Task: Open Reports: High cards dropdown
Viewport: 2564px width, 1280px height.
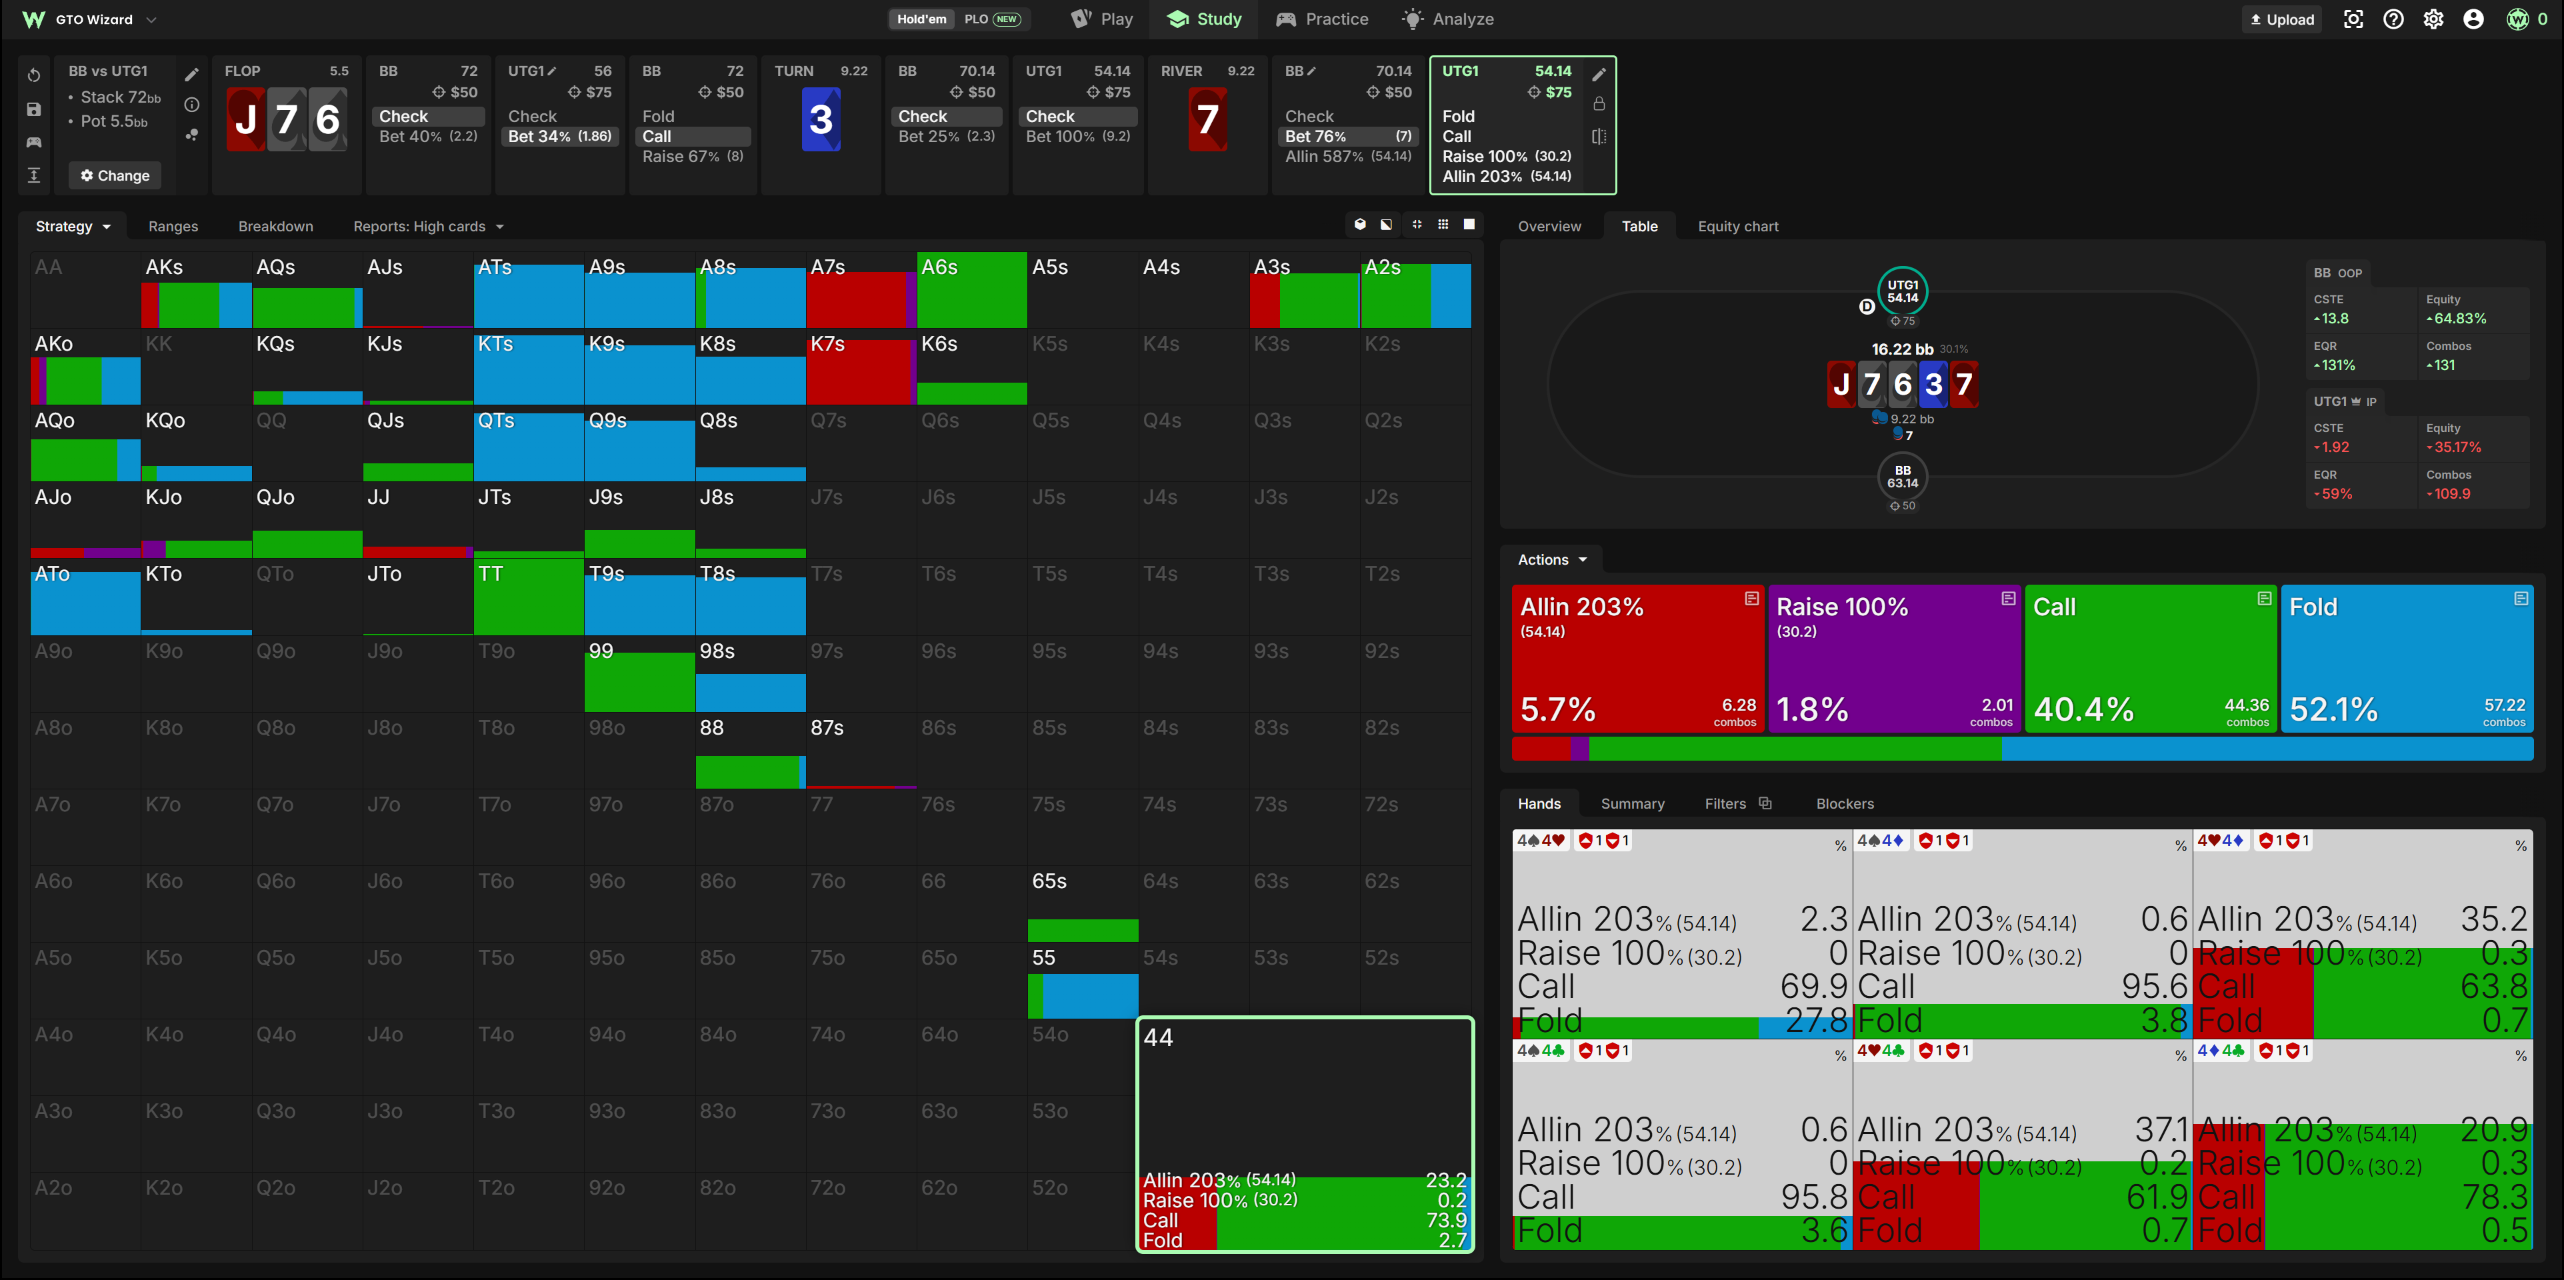Action: [428, 226]
